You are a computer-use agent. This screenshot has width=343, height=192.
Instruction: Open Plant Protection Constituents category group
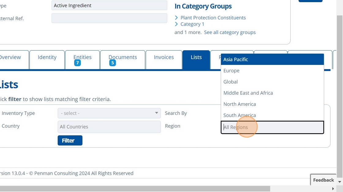(213, 18)
